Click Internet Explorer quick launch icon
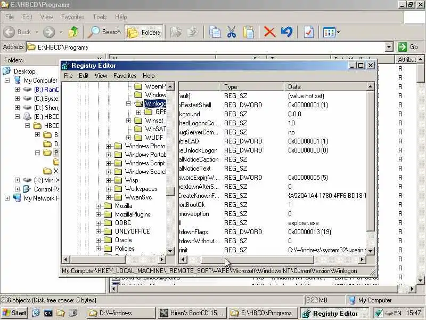The image size is (426, 320). tap(36, 313)
